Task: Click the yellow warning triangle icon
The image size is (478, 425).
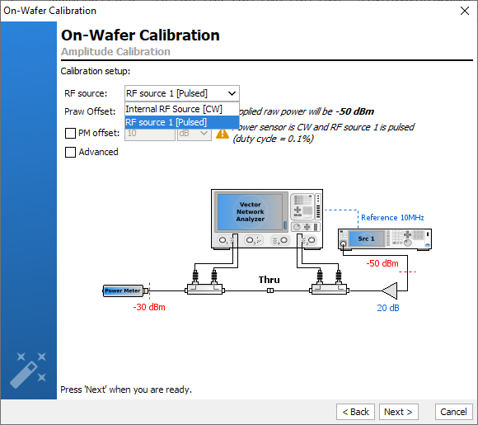Action: coord(223,134)
